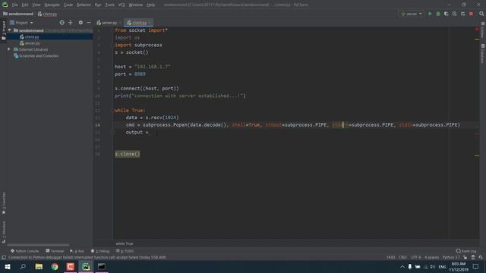Open the Code menu
Viewport: 486px width, 273px height.
pos(68,5)
